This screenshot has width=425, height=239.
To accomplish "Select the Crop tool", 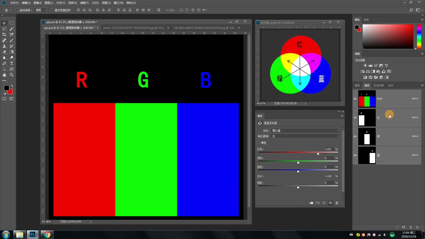I will pyautogui.click(x=4, y=35).
